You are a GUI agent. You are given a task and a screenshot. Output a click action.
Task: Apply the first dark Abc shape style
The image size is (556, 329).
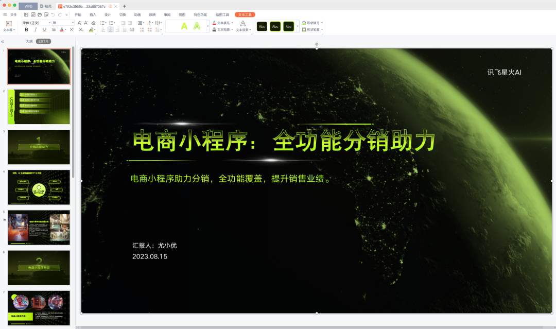[262, 26]
